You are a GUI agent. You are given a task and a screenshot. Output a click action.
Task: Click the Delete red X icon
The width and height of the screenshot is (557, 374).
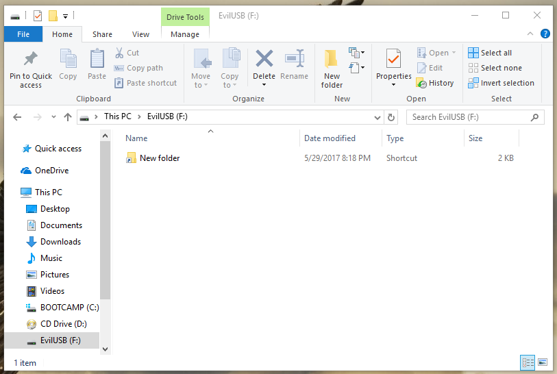coord(264,58)
